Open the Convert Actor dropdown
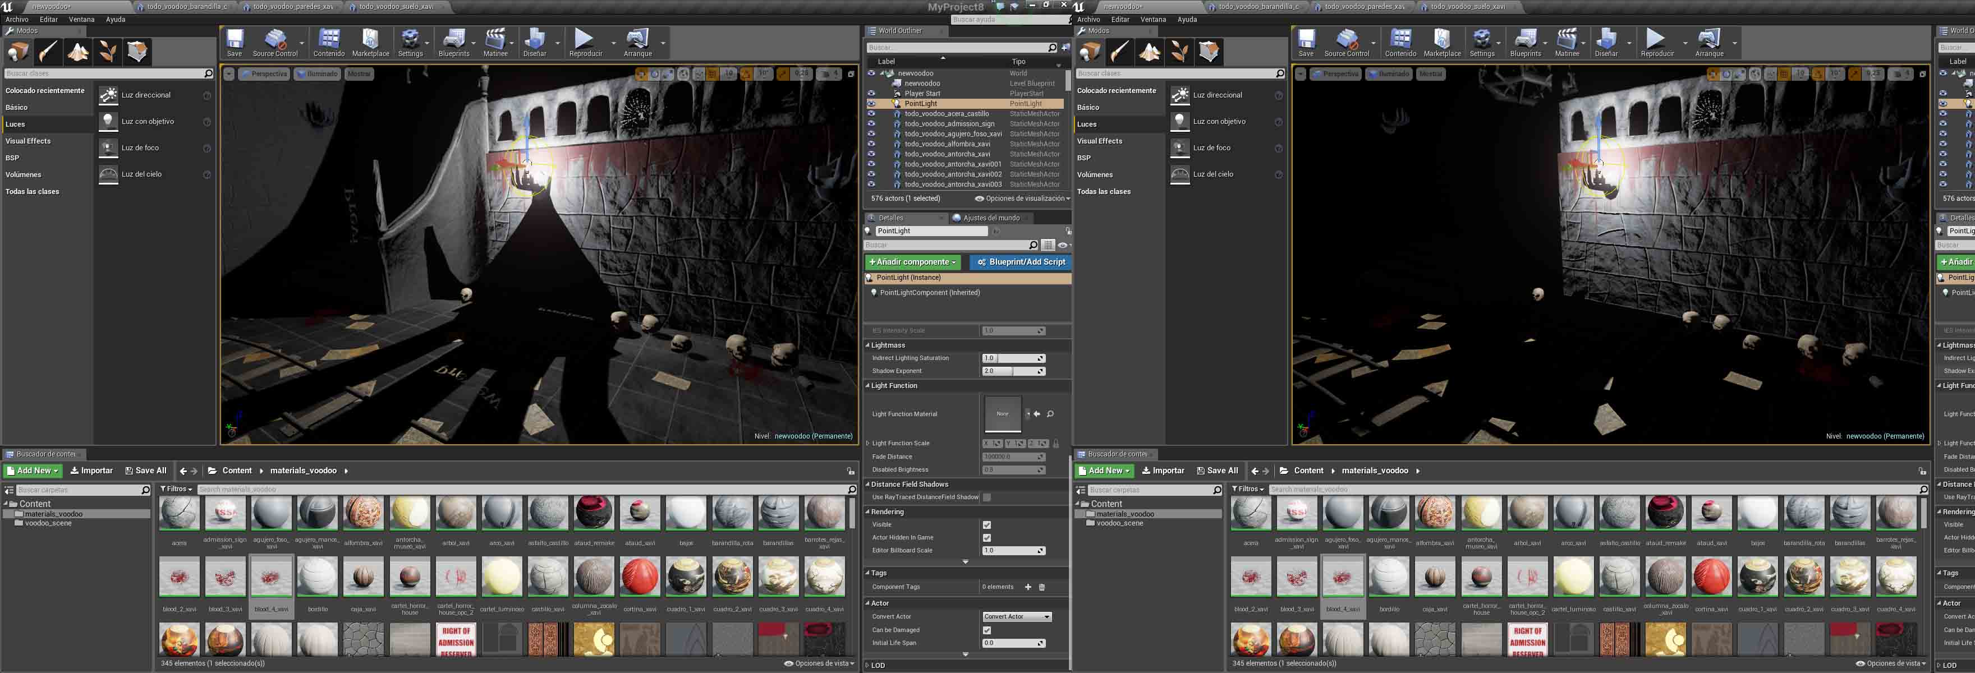The width and height of the screenshot is (1975, 673). click(1017, 617)
